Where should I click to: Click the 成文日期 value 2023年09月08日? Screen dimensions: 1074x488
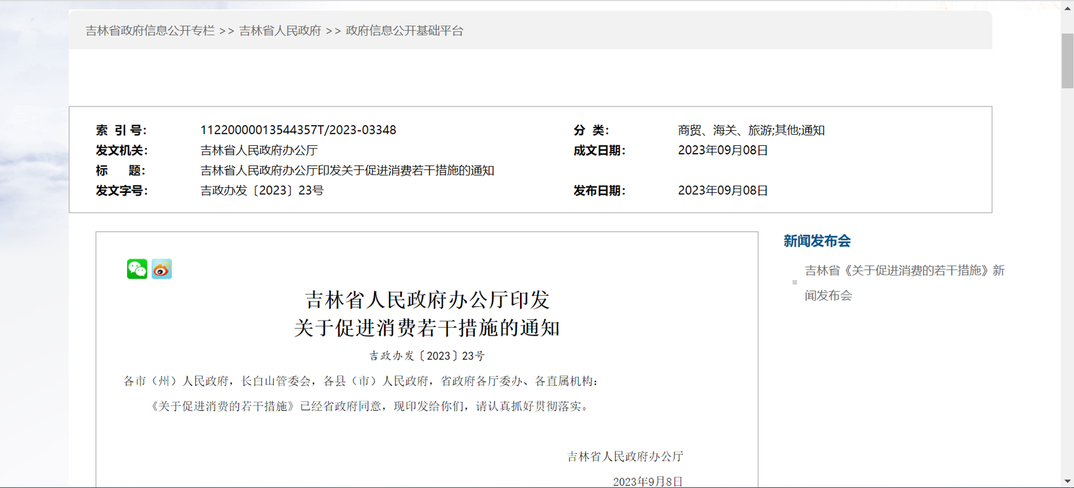tap(722, 150)
